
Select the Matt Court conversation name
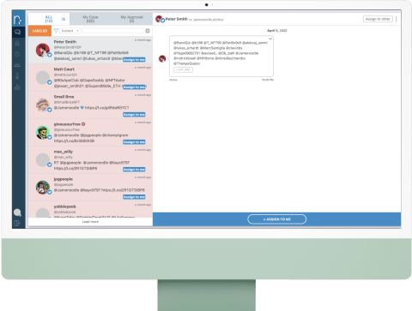click(x=64, y=69)
